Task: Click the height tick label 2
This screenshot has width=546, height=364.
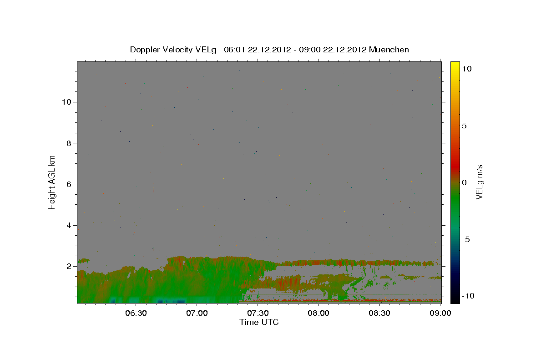Action: pyautogui.click(x=70, y=266)
